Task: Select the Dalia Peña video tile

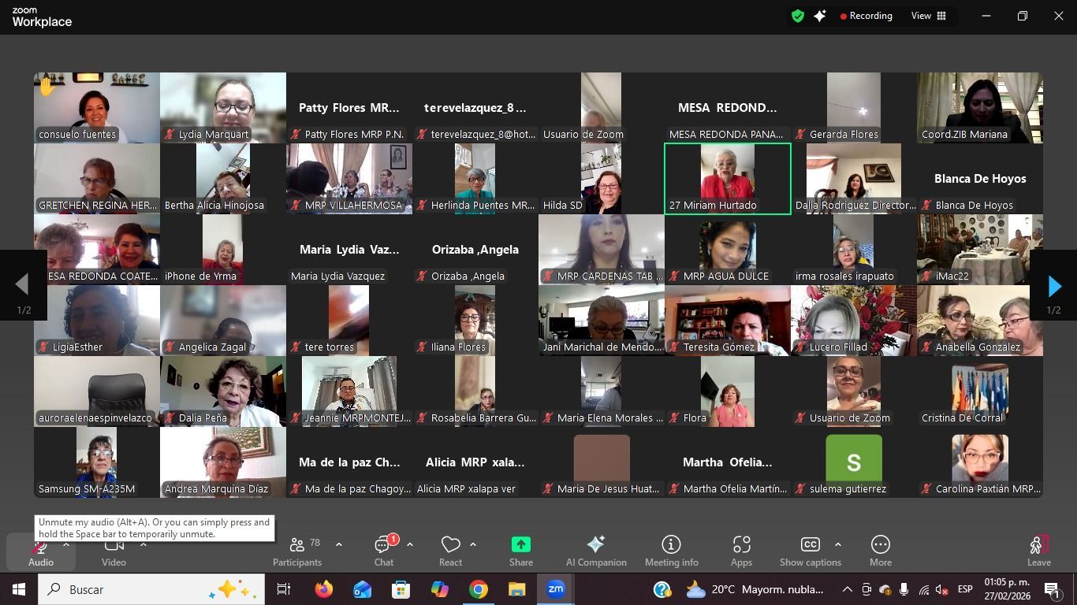Action: pyautogui.click(x=223, y=392)
